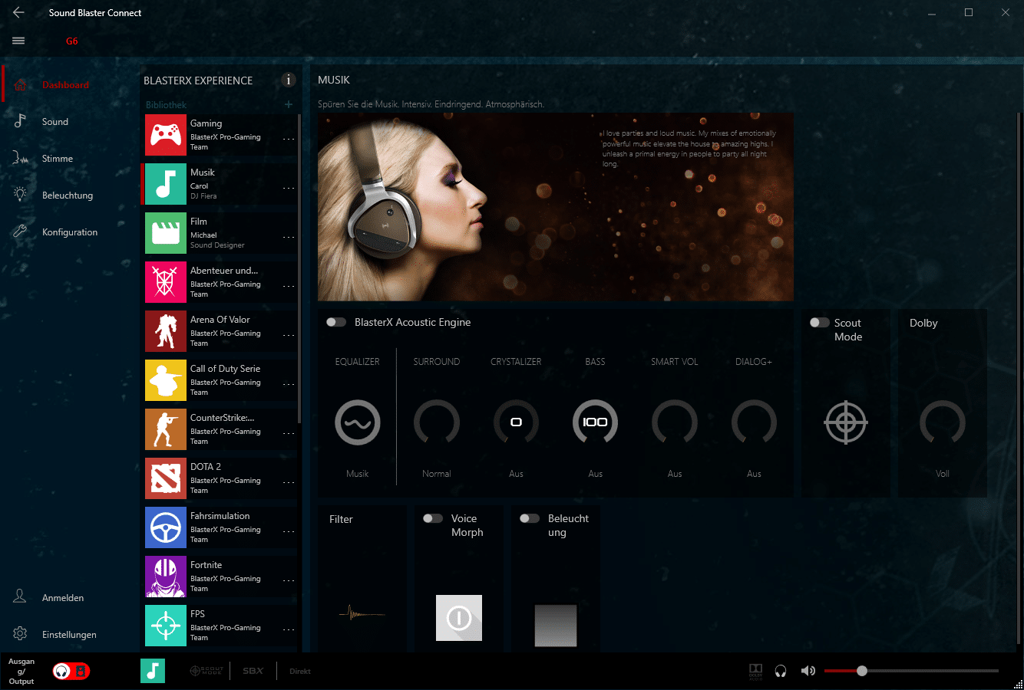Go to Konfiguration in the sidebar
The height and width of the screenshot is (690, 1024).
click(69, 232)
